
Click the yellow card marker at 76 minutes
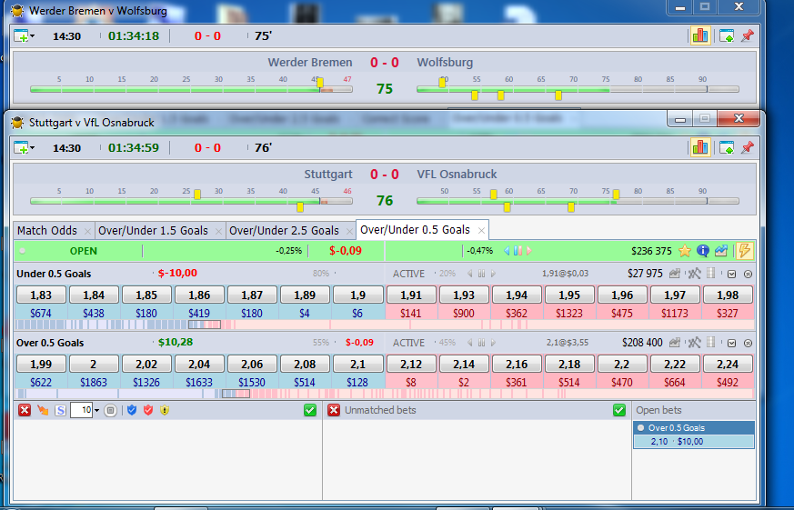pos(616,195)
